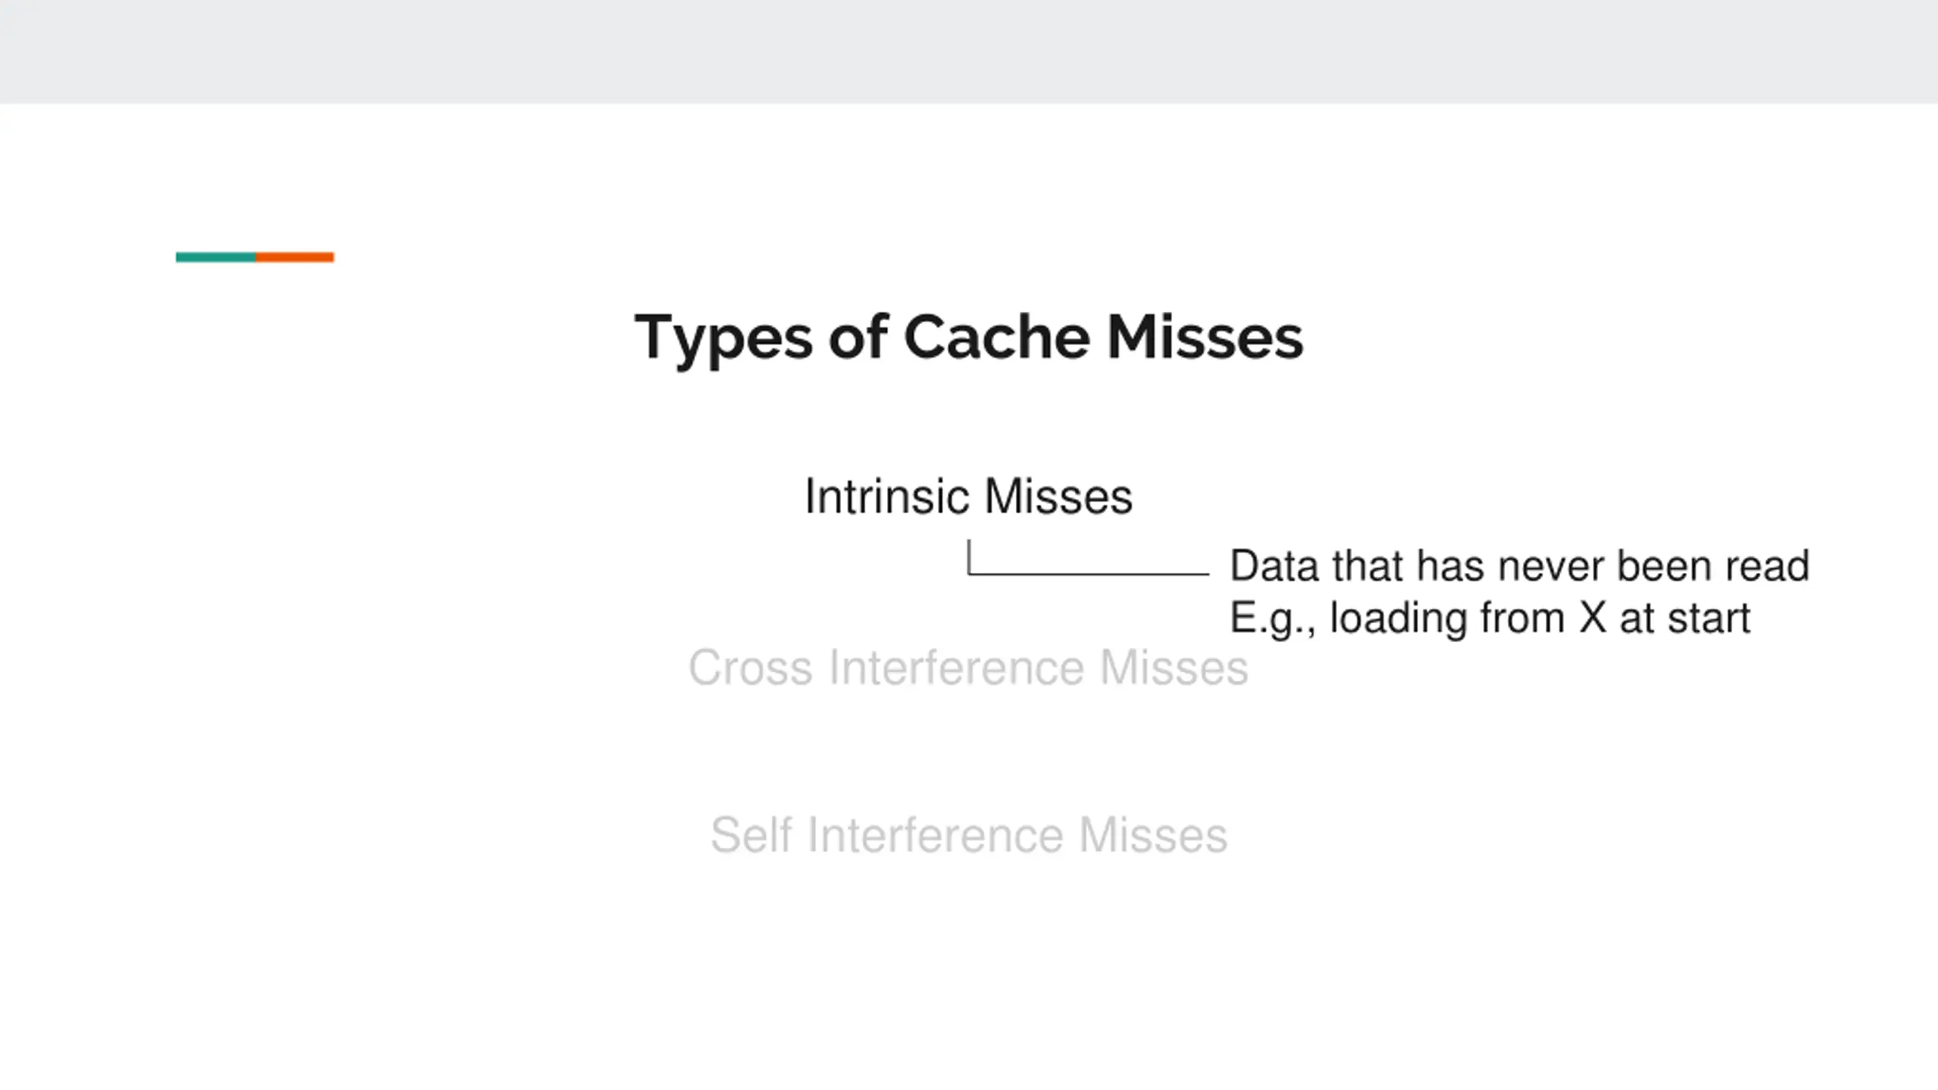Click the "Types of Cache Misses" slide title
This screenshot has width=1938, height=1090.
pyautogui.click(x=969, y=338)
